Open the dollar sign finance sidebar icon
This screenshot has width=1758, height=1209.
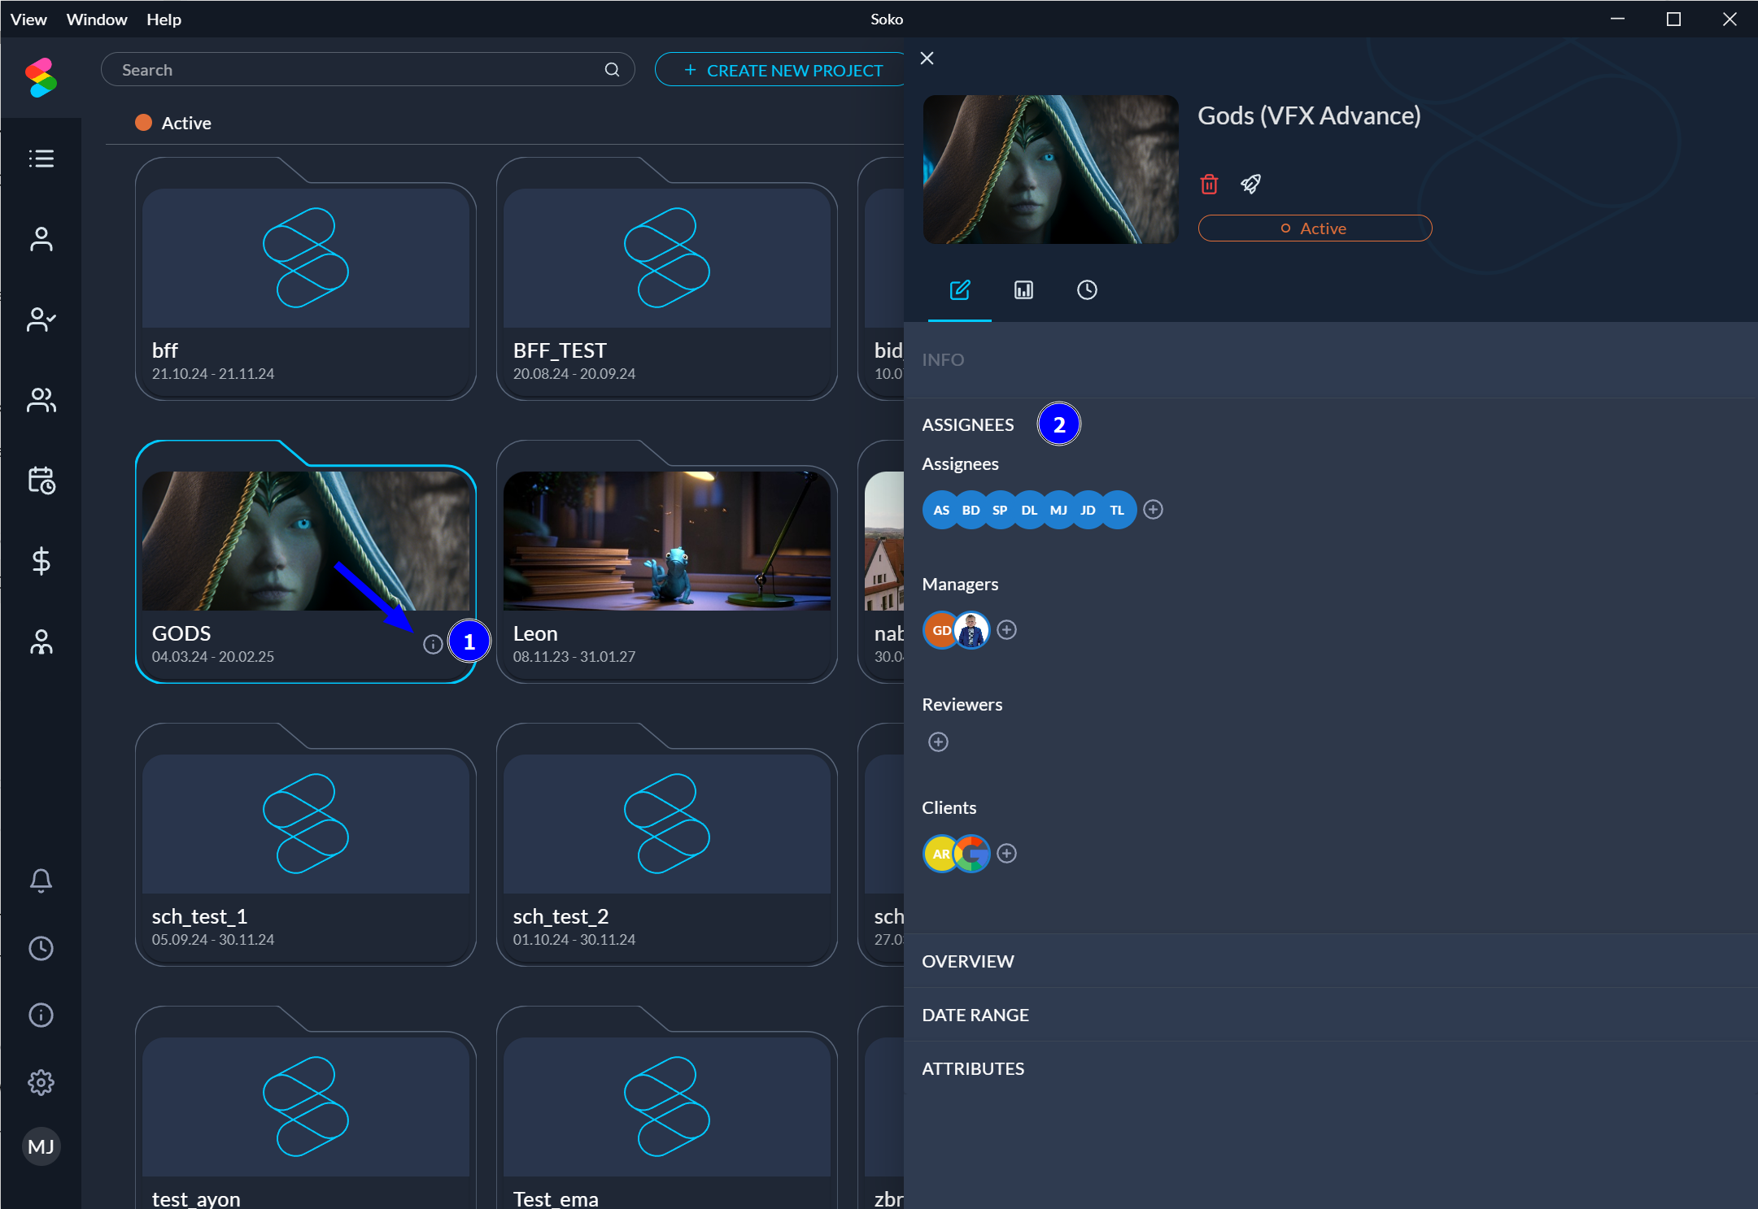(x=41, y=561)
